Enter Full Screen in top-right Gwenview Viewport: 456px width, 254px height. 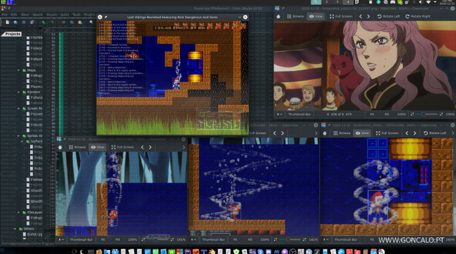coord(341,17)
